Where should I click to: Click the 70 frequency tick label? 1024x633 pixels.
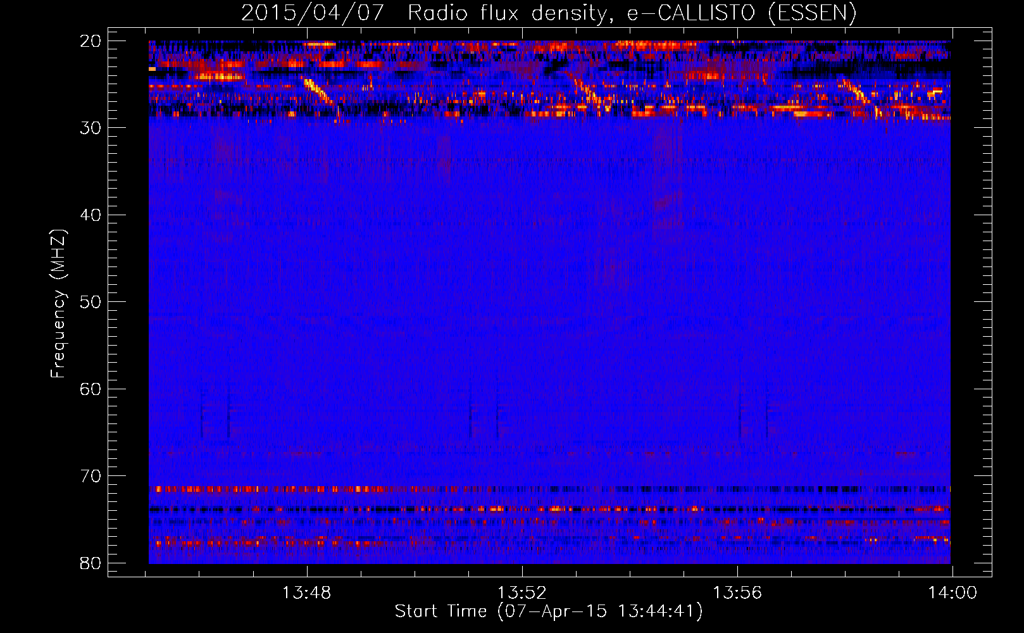click(91, 476)
